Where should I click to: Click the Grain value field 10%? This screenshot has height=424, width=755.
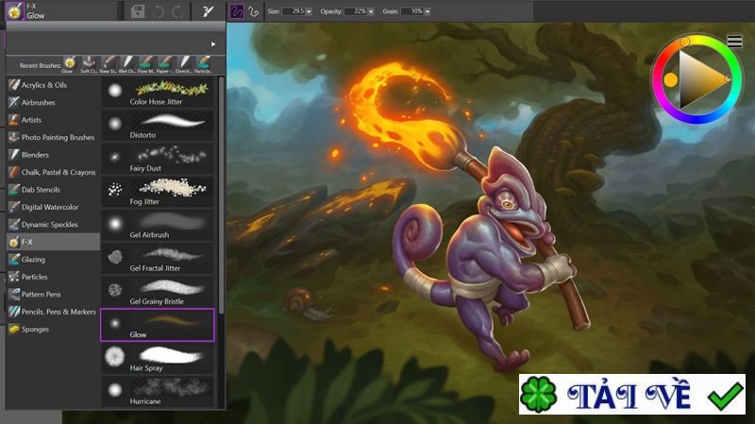412,11
